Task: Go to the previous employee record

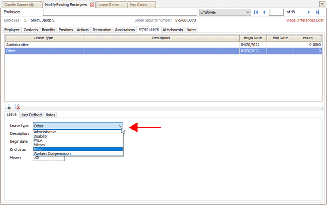Action: tap(264, 12)
